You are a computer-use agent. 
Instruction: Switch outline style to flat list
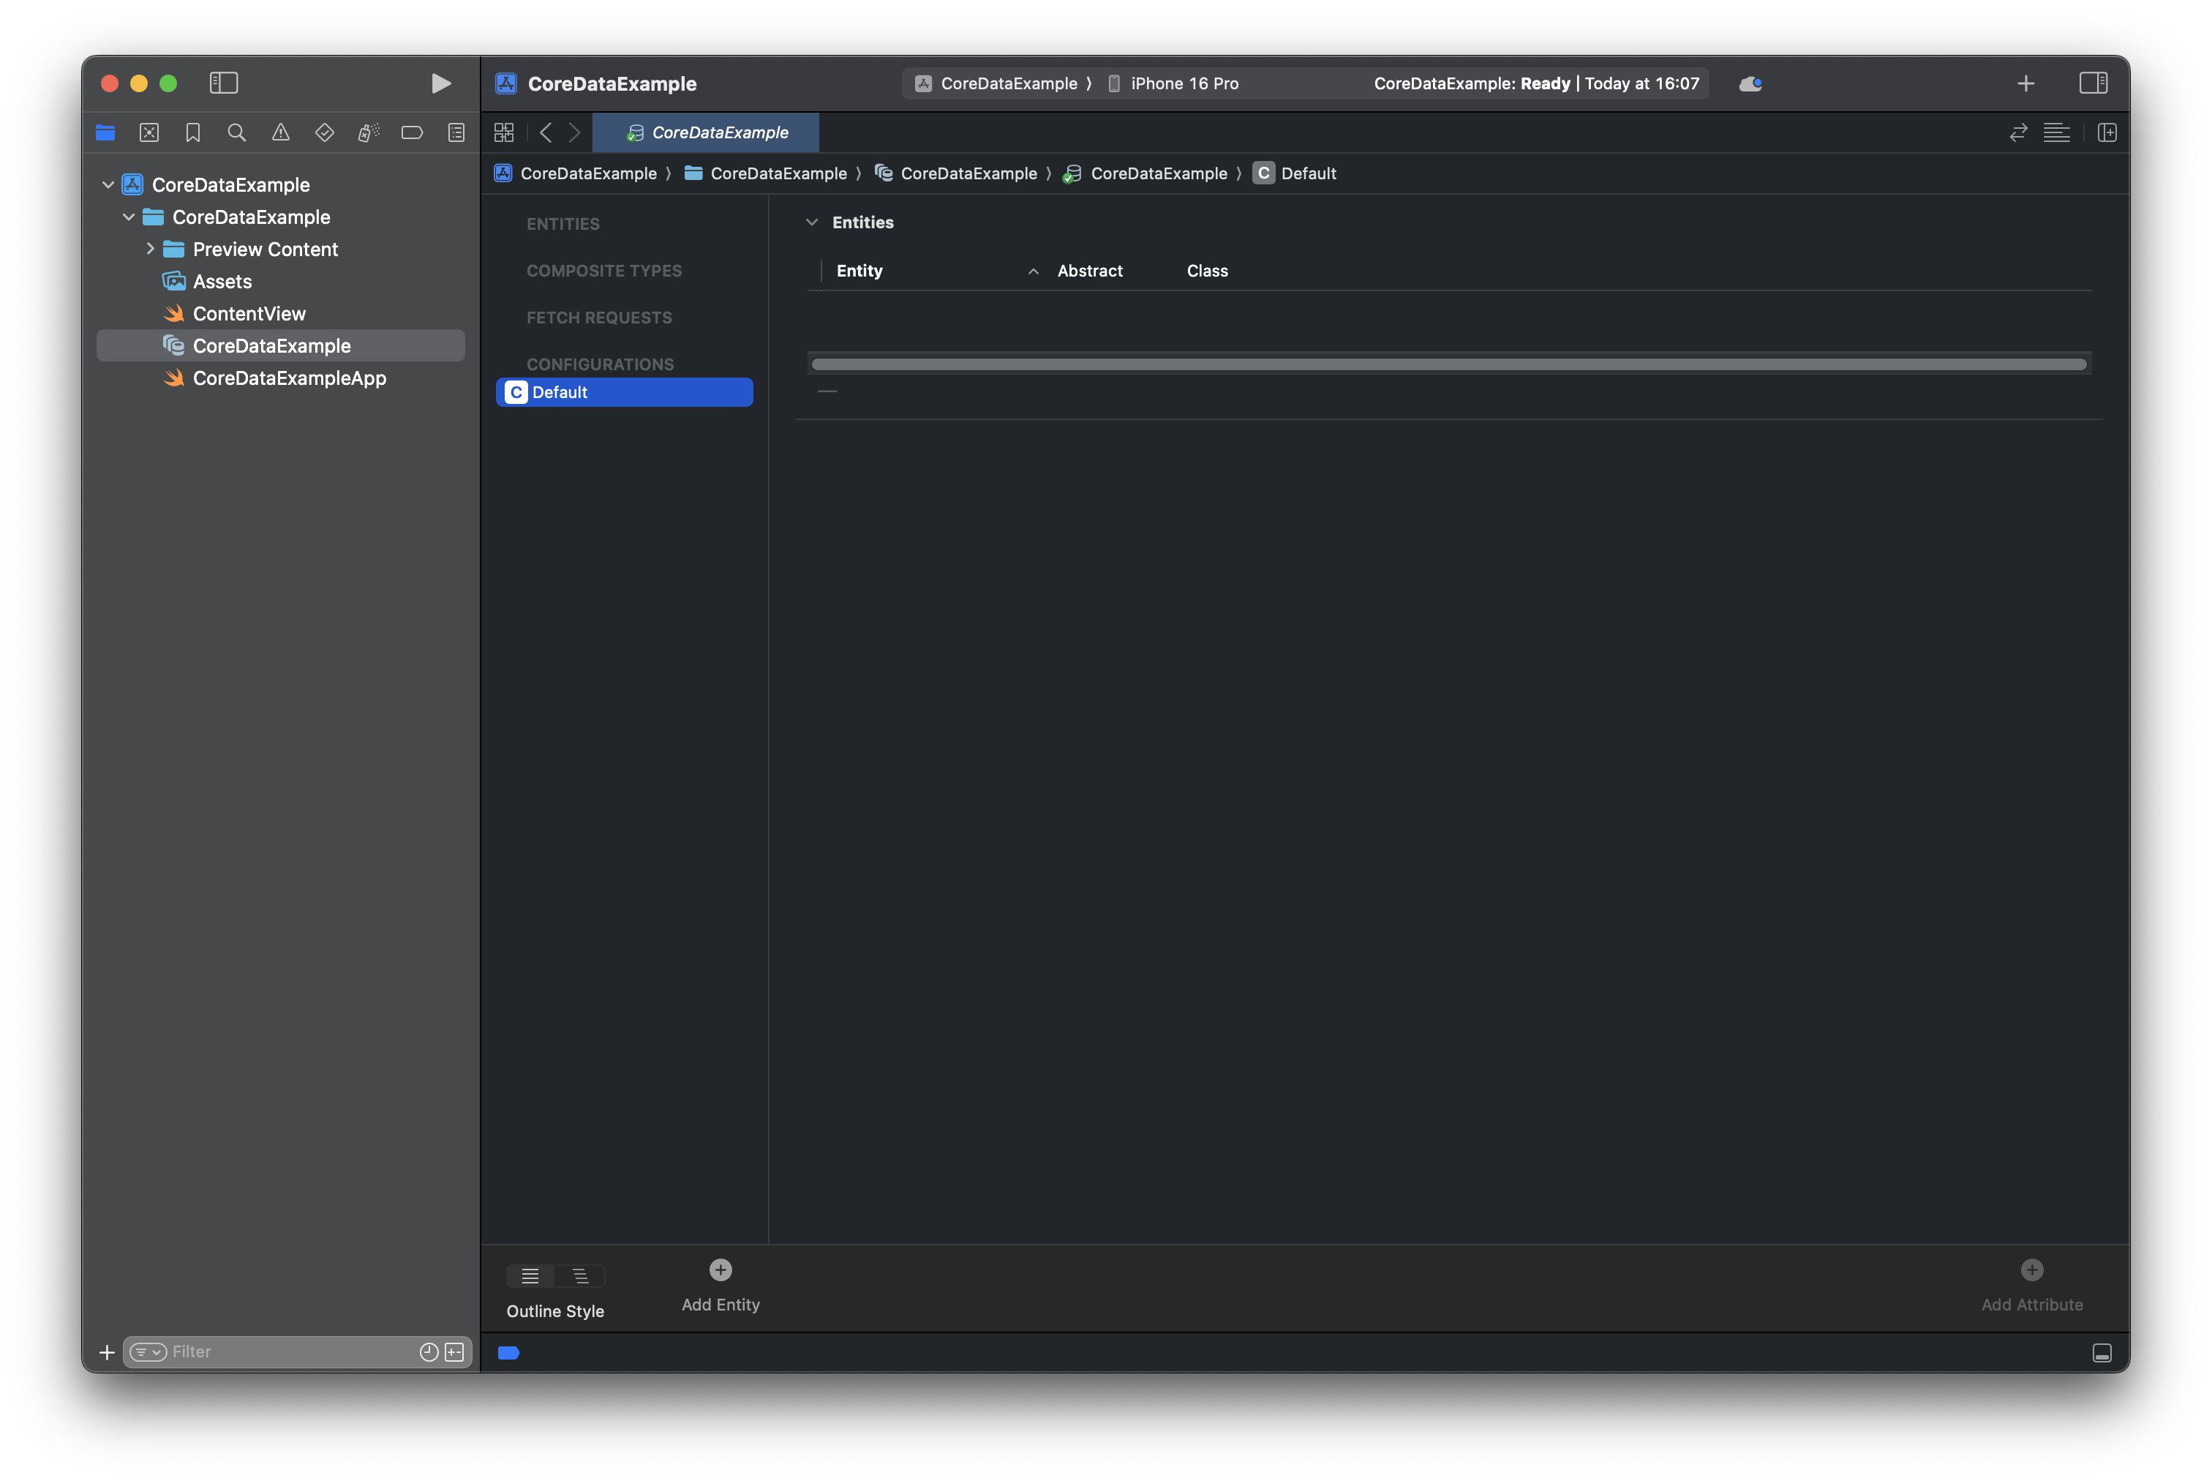pyautogui.click(x=530, y=1276)
